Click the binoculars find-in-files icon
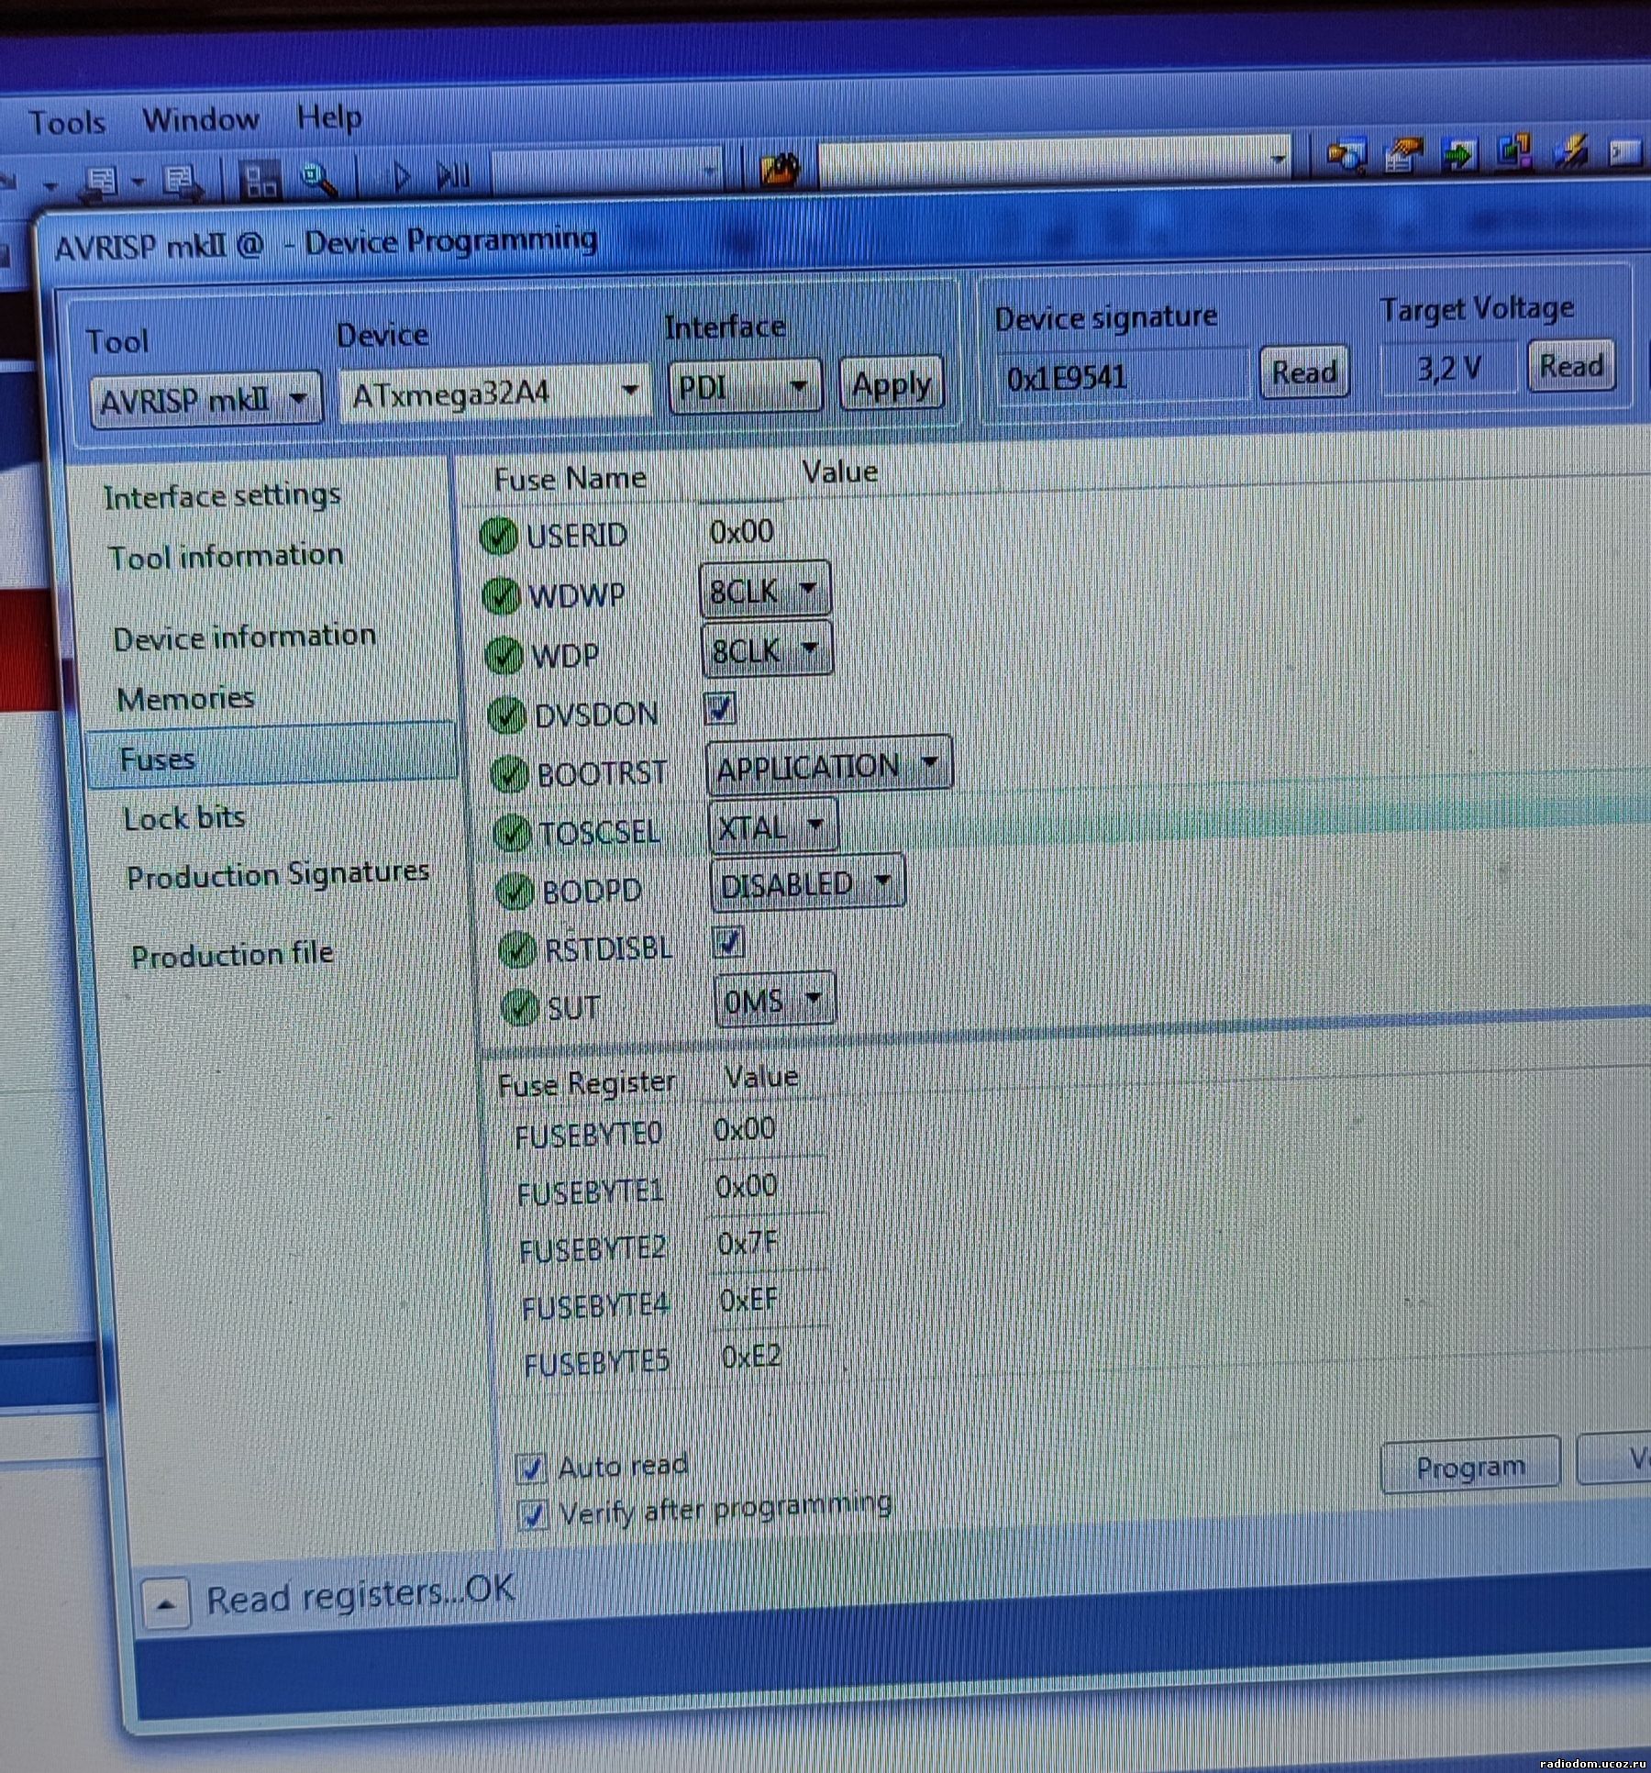Screen dimensions: 1651x1773 780,169
